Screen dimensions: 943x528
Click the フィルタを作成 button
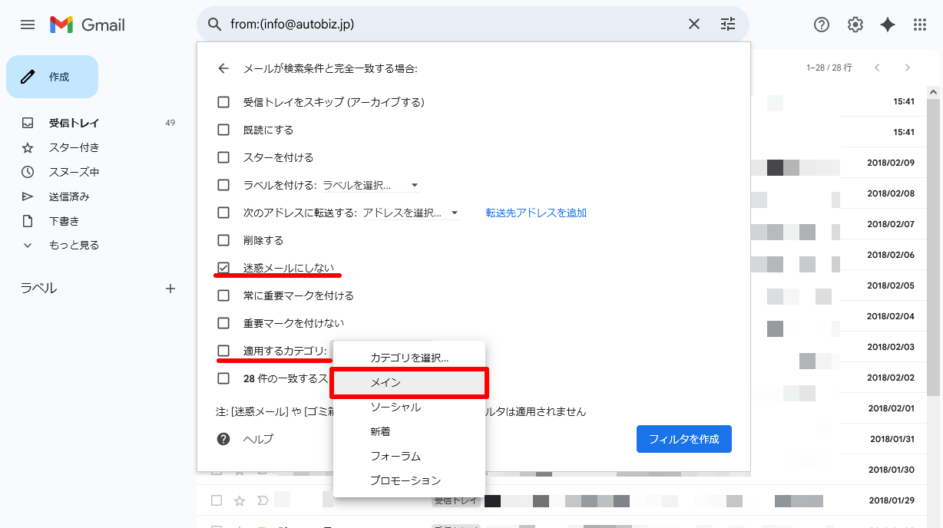(x=683, y=439)
